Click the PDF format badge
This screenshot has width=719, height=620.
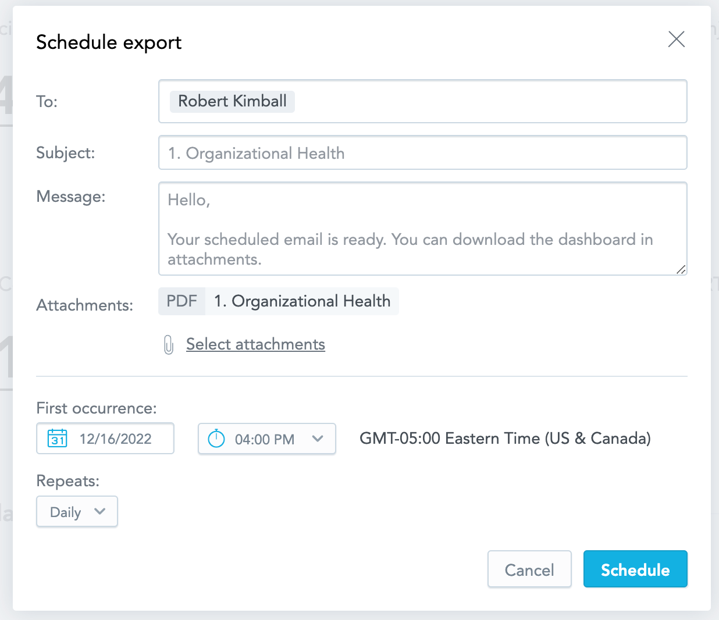[182, 301]
